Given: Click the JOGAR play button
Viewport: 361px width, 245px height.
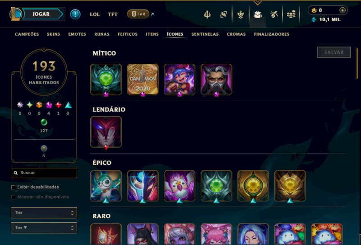Looking at the screenshot, I should [41, 14].
